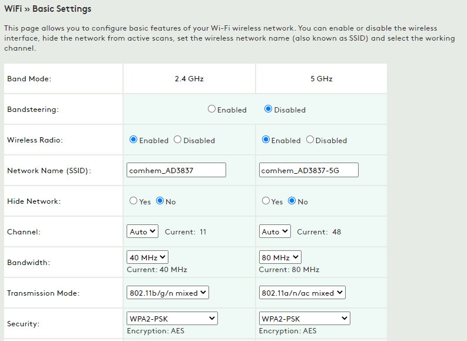Disable the 2.4 GHz Wireless Radio
467x341 pixels.
point(178,140)
